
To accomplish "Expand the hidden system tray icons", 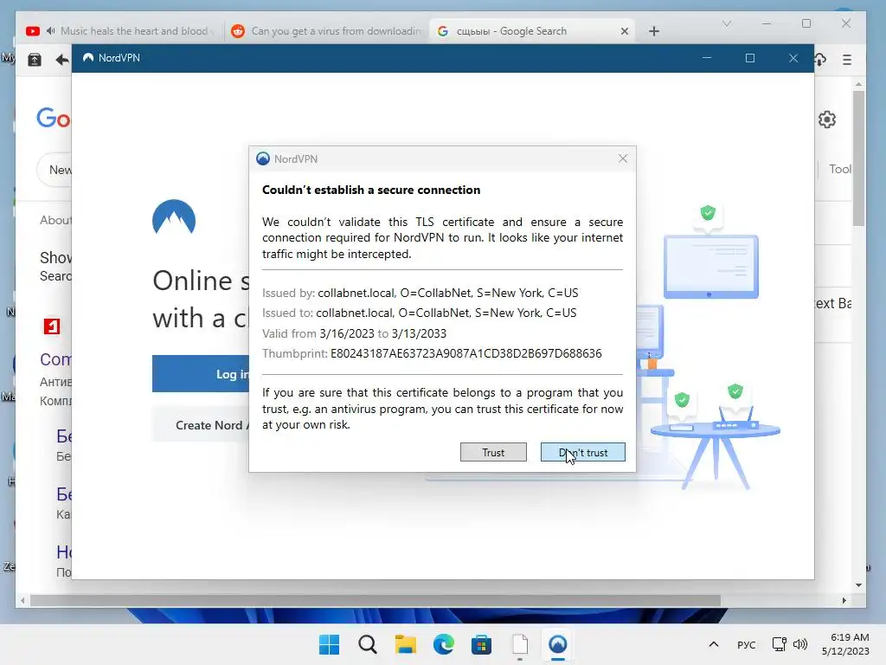I will (714, 644).
